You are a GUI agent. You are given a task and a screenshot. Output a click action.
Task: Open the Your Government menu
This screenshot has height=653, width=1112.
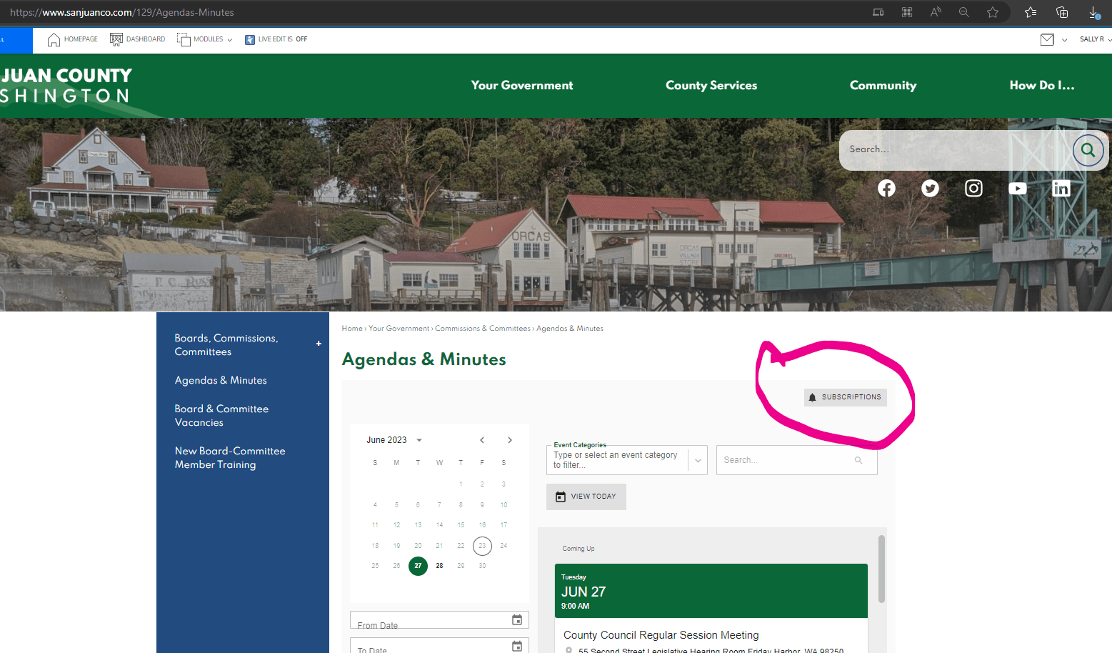coord(521,86)
